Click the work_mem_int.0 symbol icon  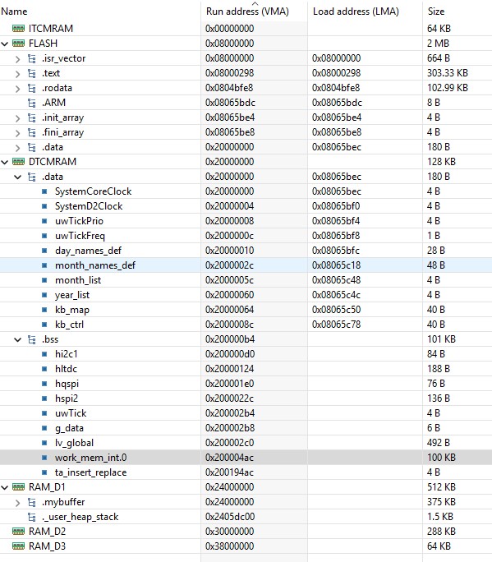tap(44, 458)
